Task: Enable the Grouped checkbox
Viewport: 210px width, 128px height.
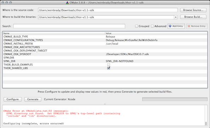Action: tap(136, 26)
